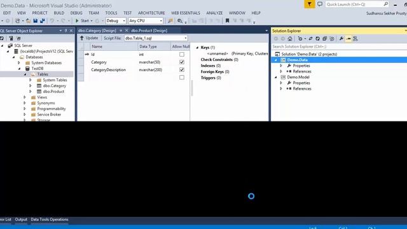Click the Open File folder icon
Image resolution: width=407 pixels, height=229 pixels.
click(28, 21)
